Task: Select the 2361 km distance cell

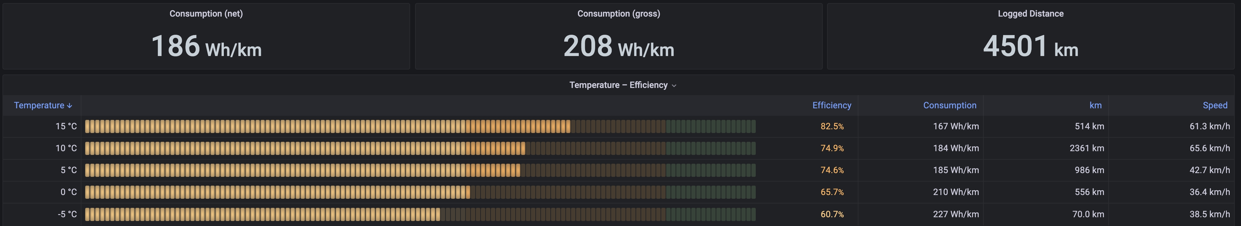Action: coord(1086,148)
